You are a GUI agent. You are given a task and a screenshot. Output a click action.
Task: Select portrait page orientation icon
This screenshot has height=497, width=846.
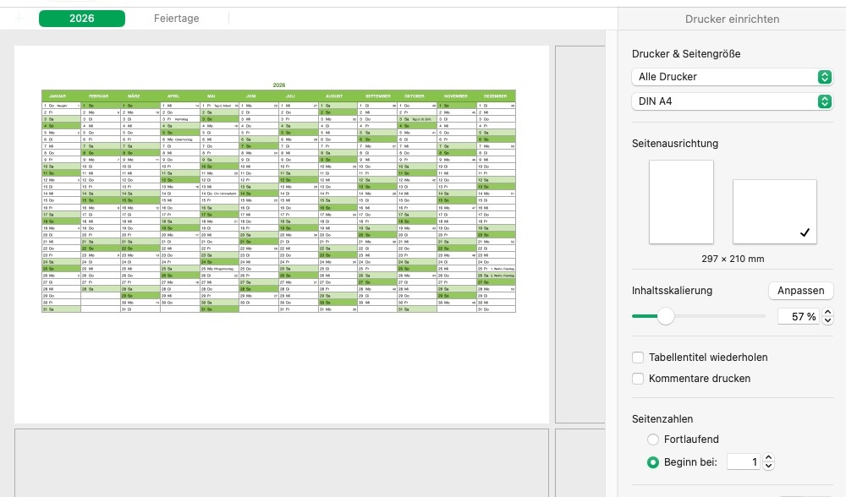click(x=681, y=201)
